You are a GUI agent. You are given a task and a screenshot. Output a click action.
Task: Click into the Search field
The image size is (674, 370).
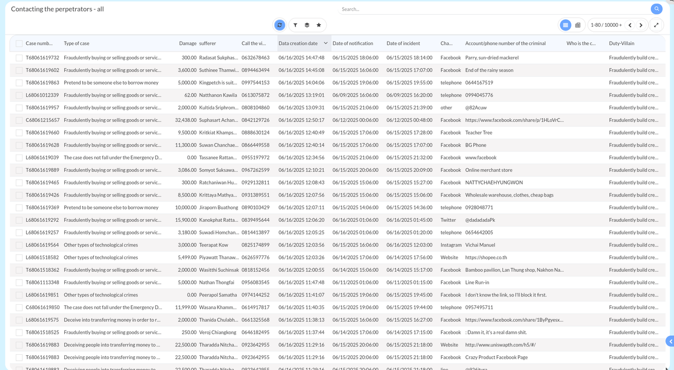(x=494, y=9)
